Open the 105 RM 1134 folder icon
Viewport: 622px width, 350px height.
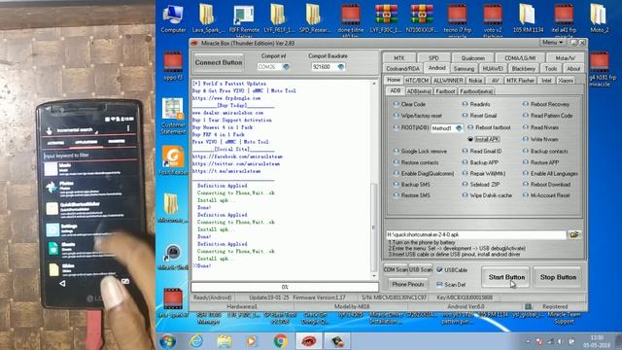[x=528, y=17]
